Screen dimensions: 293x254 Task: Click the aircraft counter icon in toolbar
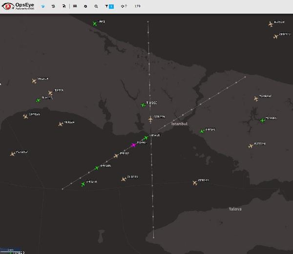(123, 6)
